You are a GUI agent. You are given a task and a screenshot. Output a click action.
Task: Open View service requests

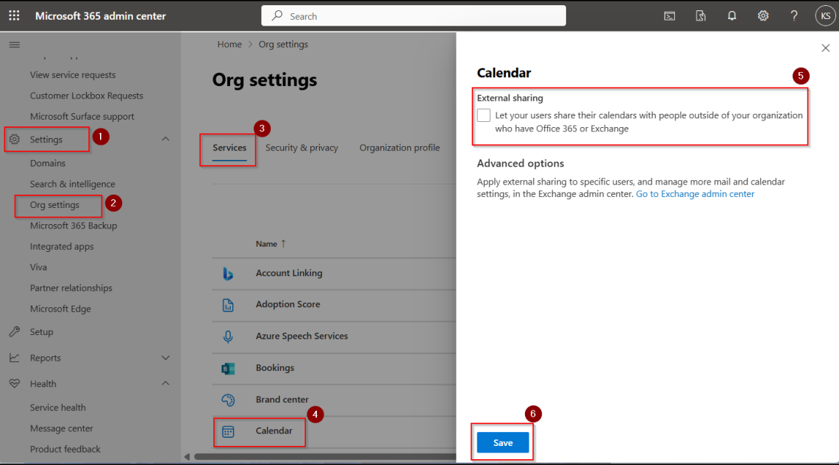(x=73, y=75)
